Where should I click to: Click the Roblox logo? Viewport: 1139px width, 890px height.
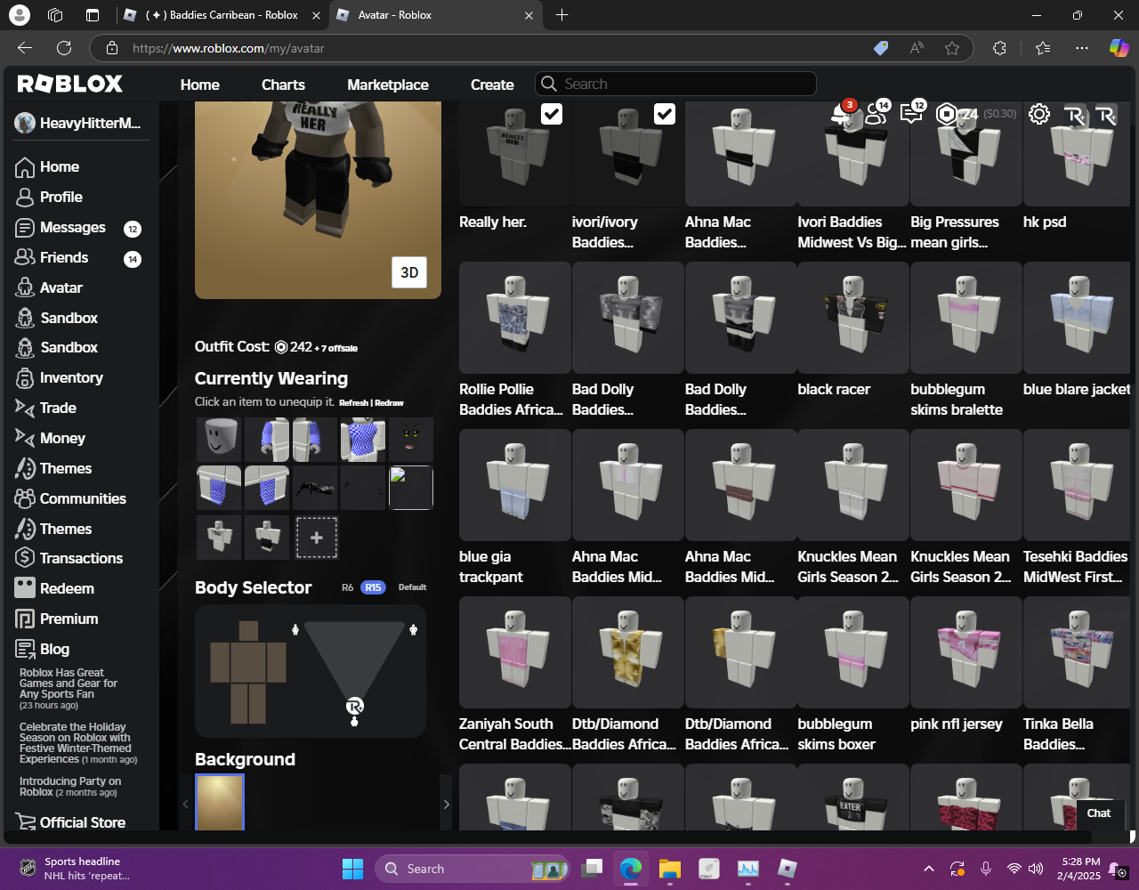70,85
